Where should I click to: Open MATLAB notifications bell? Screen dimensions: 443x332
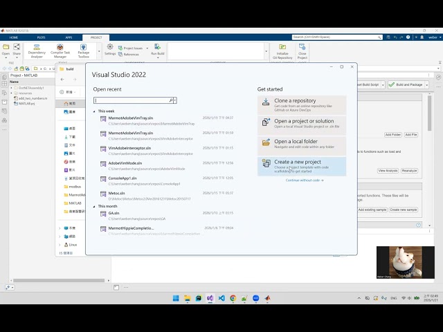pos(422,37)
